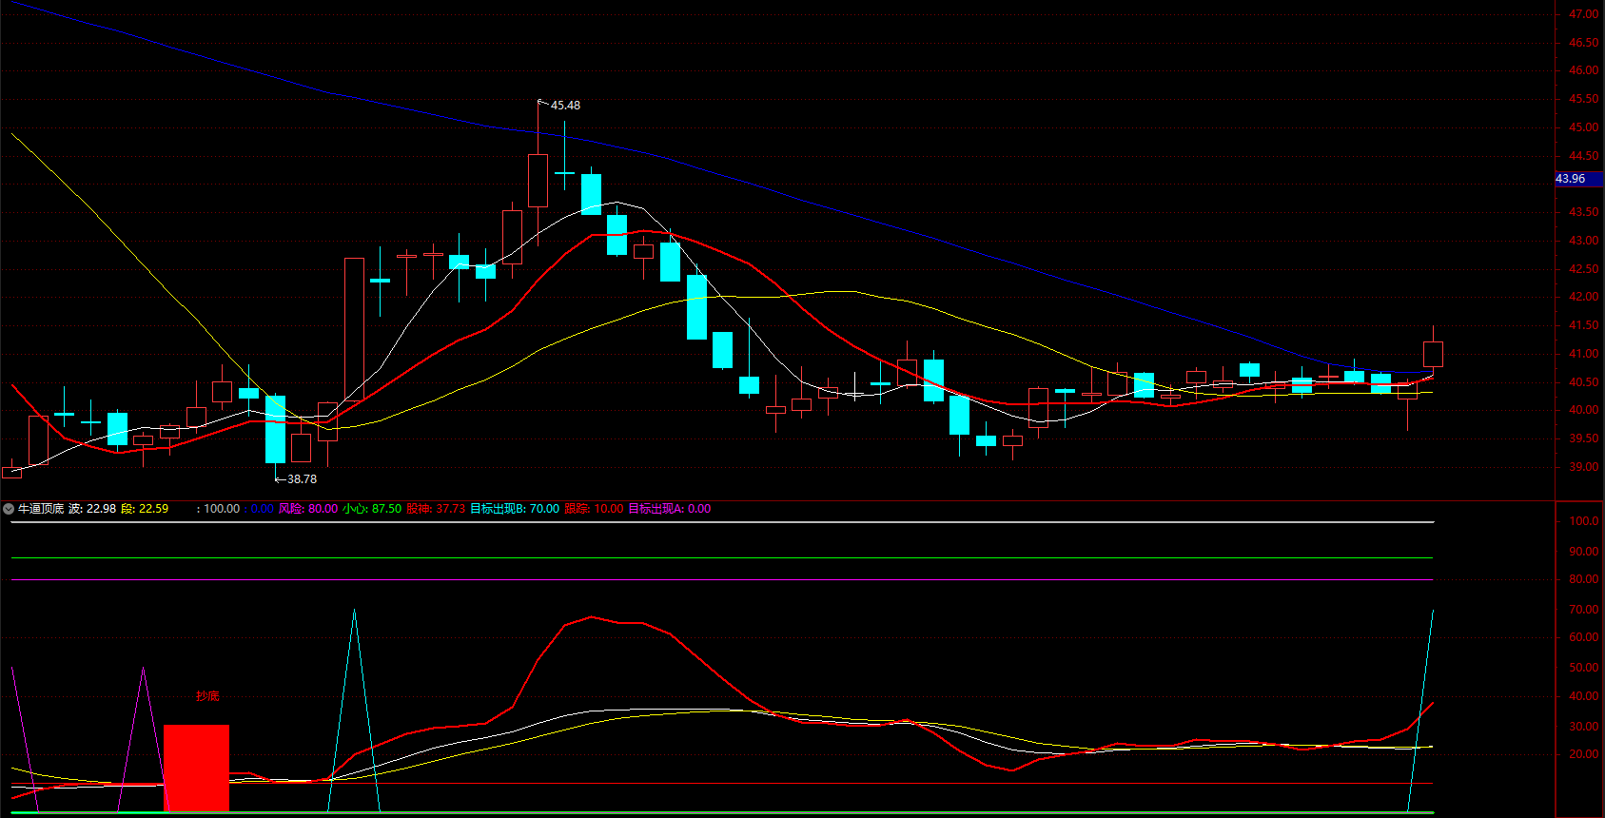Expand the 牛逼顶底 indicator dropdown arrow
1605x818 pixels.
[9, 509]
